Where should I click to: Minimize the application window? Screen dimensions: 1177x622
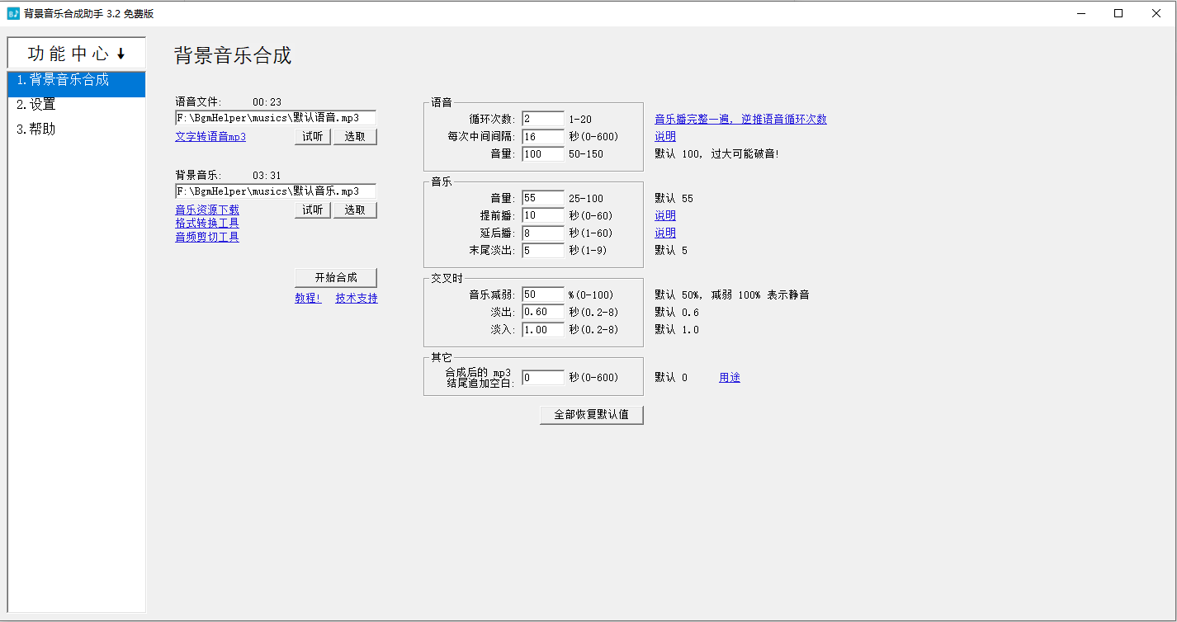tap(1080, 13)
